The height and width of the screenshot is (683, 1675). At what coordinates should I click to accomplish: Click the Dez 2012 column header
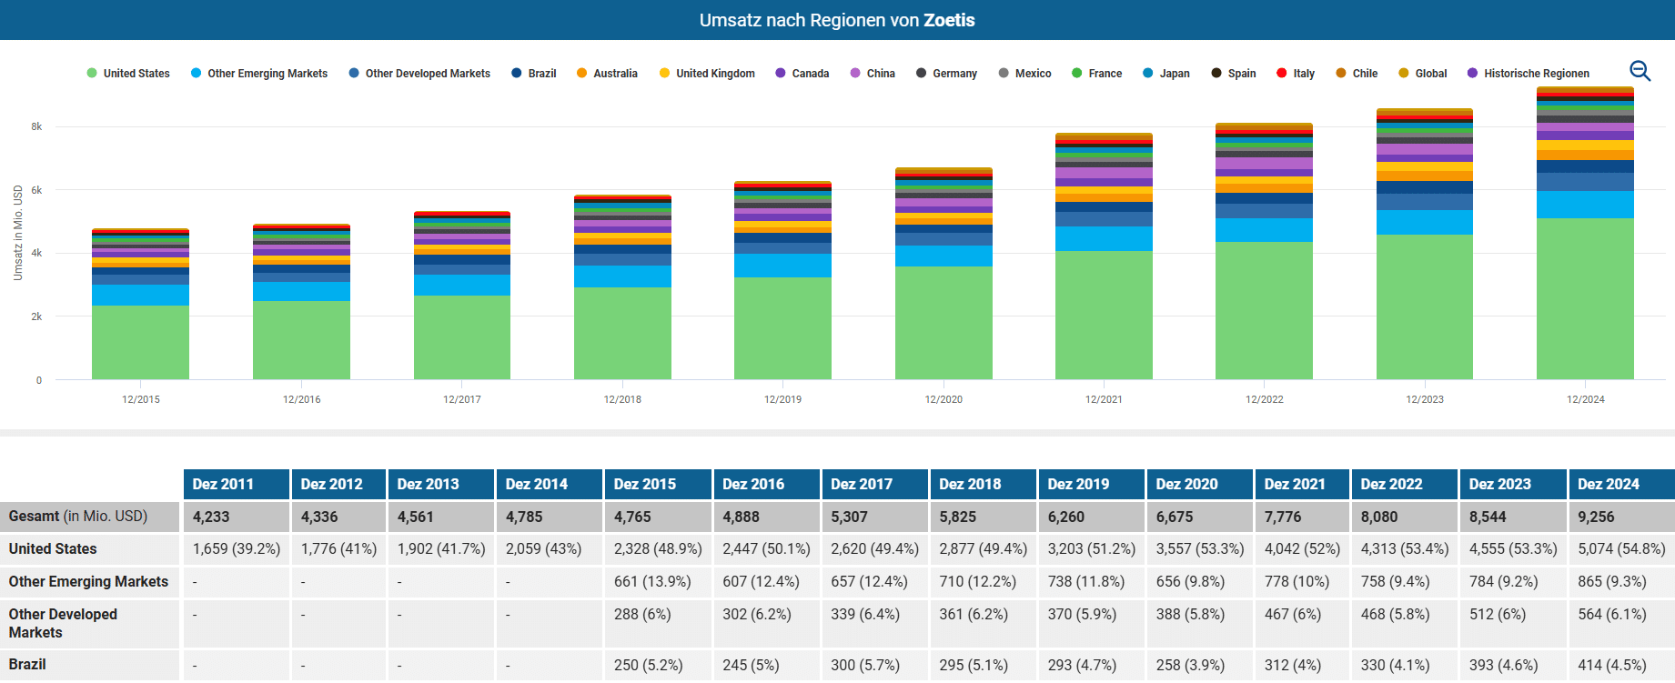click(x=339, y=484)
